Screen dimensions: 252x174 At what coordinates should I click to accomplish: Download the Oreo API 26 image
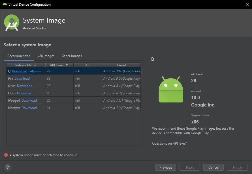click(25, 93)
